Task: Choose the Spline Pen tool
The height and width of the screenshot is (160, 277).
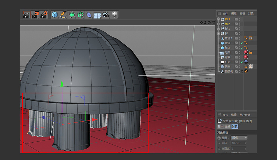Action: pyautogui.click(x=63, y=15)
